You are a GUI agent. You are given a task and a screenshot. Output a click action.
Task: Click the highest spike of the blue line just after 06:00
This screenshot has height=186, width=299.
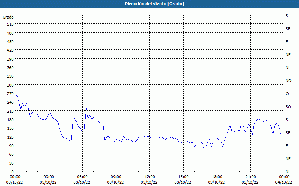click(86, 106)
